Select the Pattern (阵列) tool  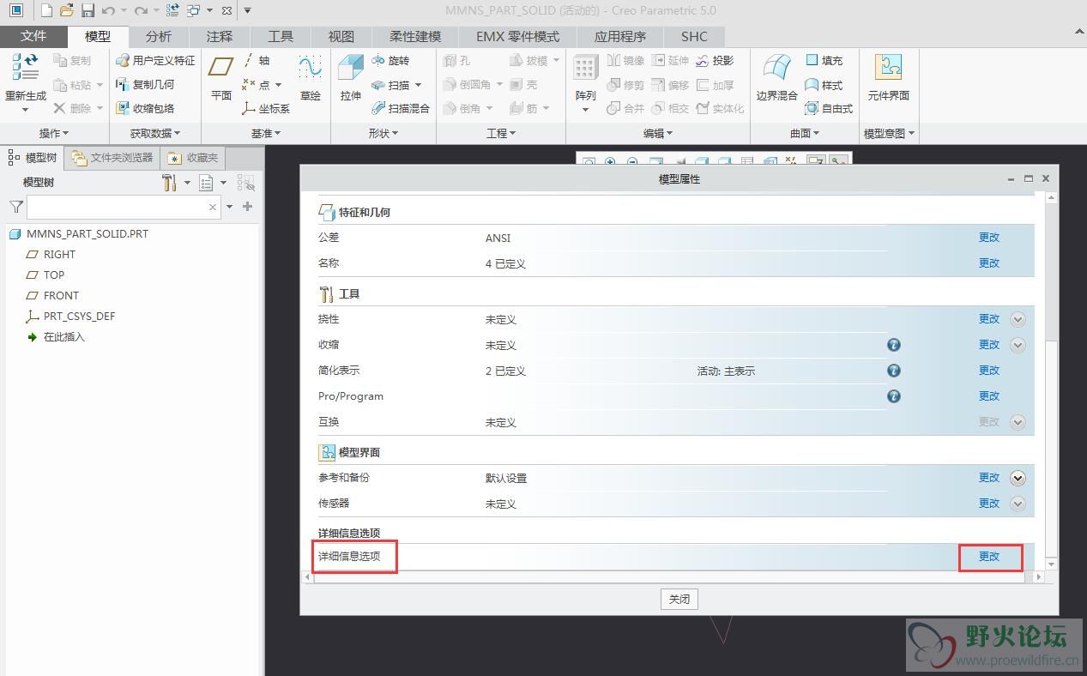tap(586, 79)
